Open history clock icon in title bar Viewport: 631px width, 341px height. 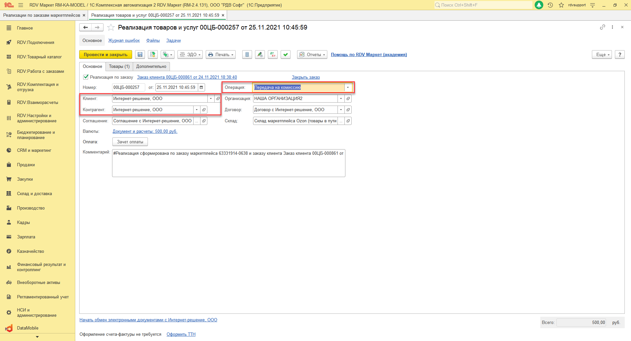[550, 5]
